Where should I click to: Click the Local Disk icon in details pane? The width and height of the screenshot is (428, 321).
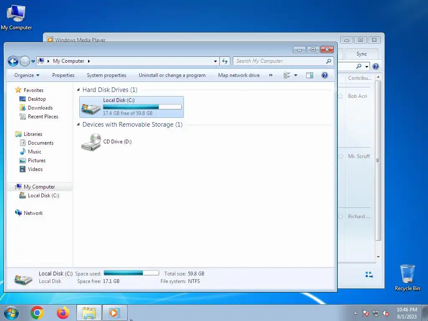pyautogui.click(x=23, y=280)
